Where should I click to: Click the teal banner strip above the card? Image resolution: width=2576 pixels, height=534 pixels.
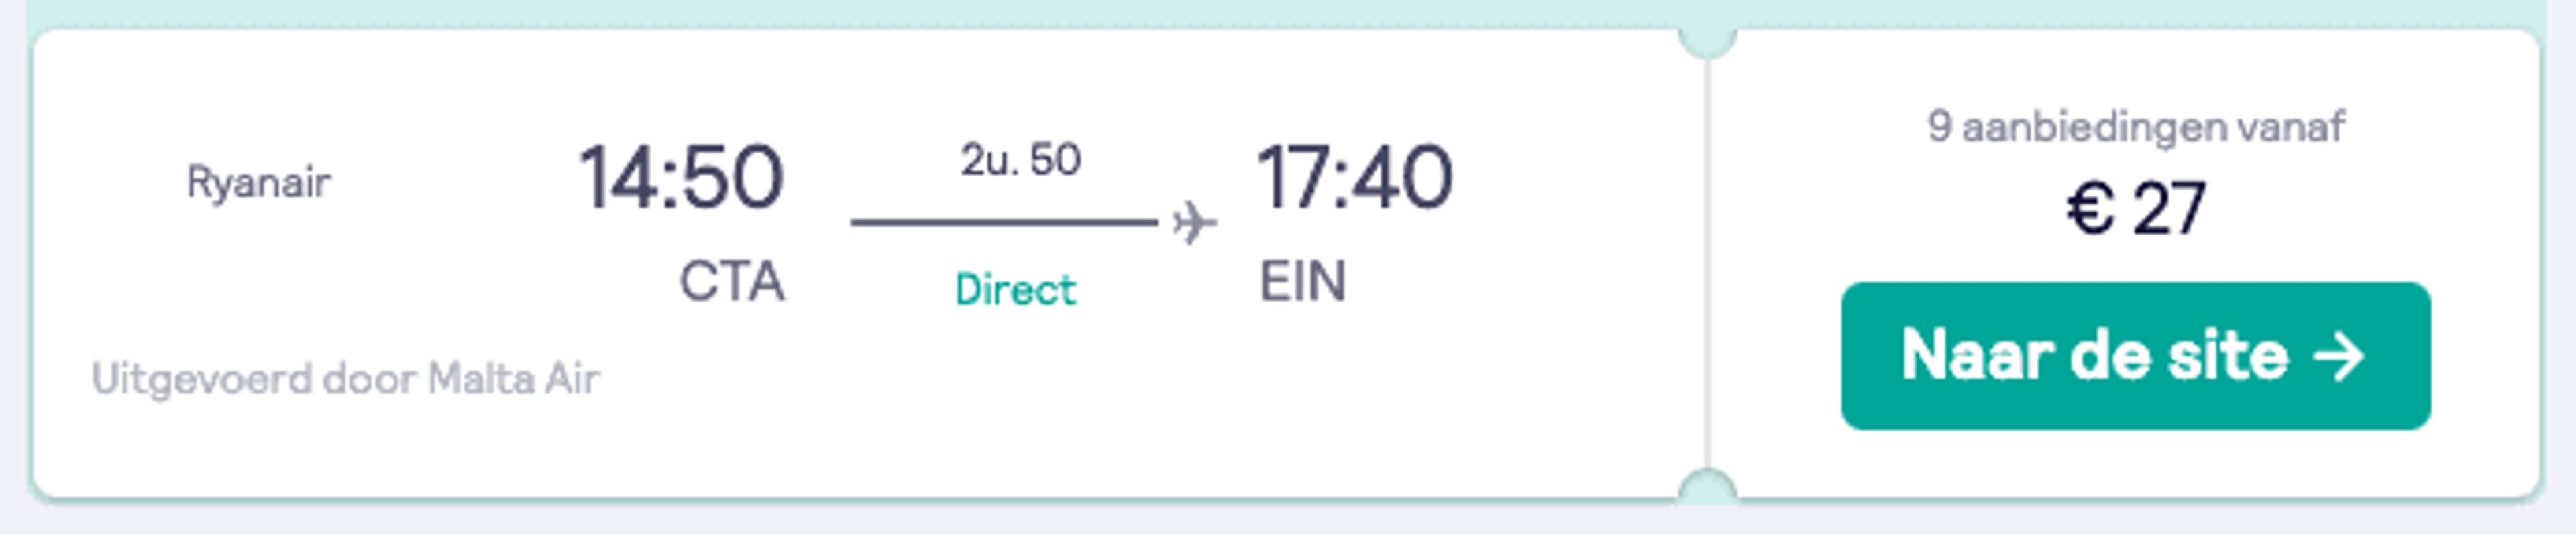(1288, 12)
